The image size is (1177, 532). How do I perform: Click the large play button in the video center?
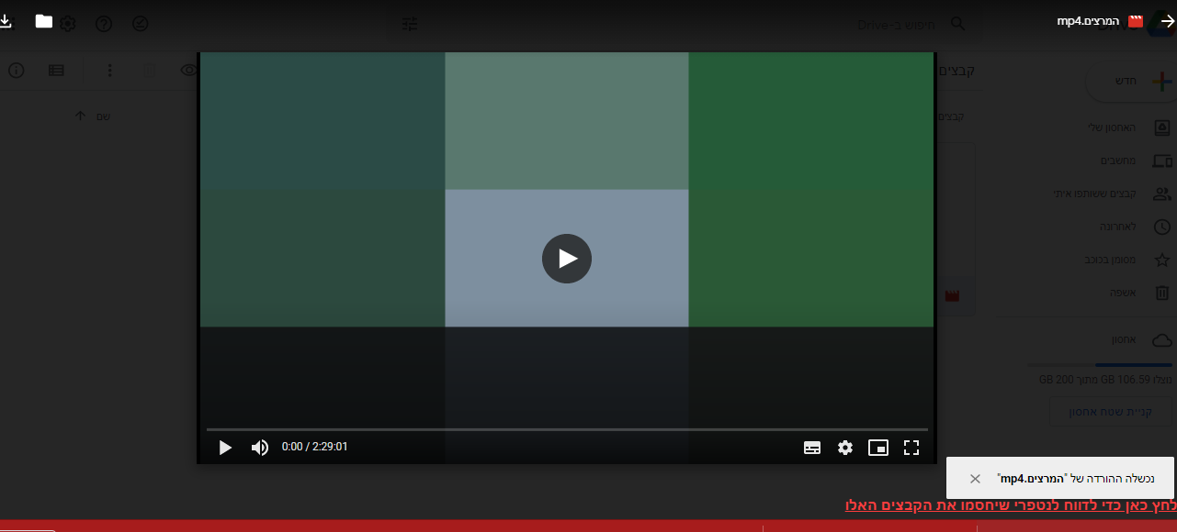566,259
